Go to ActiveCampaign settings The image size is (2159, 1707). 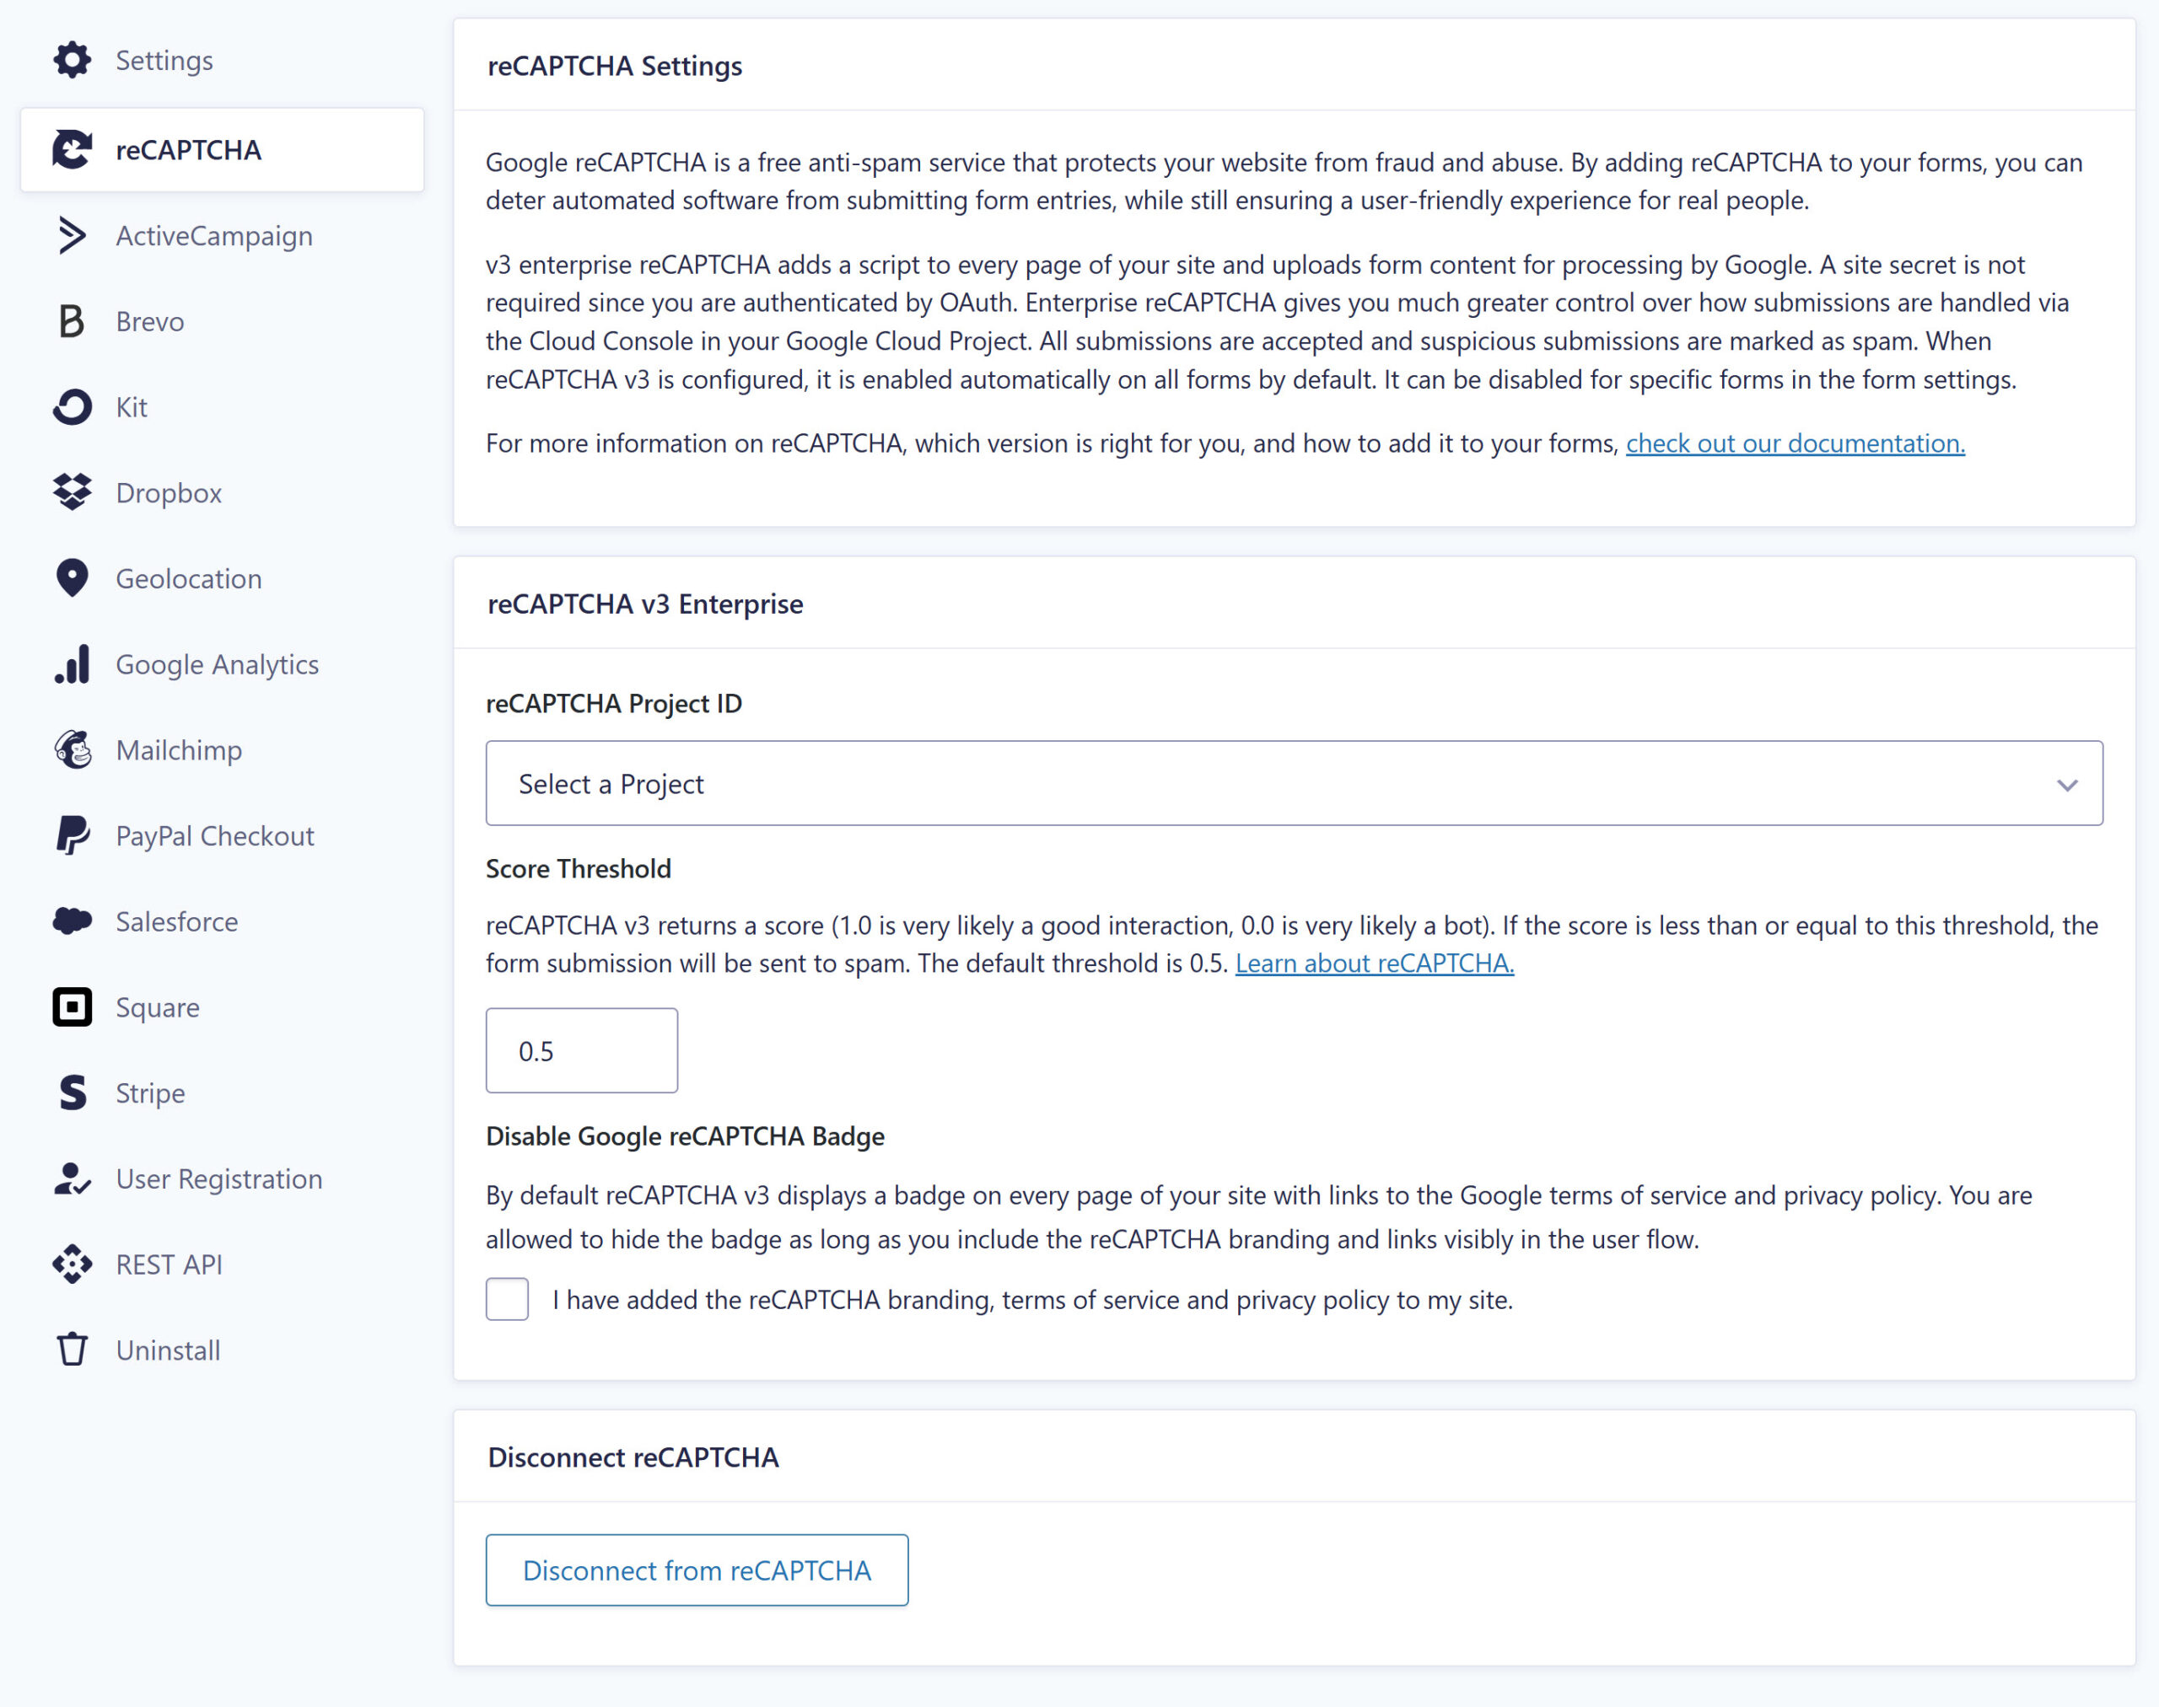(x=214, y=236)
